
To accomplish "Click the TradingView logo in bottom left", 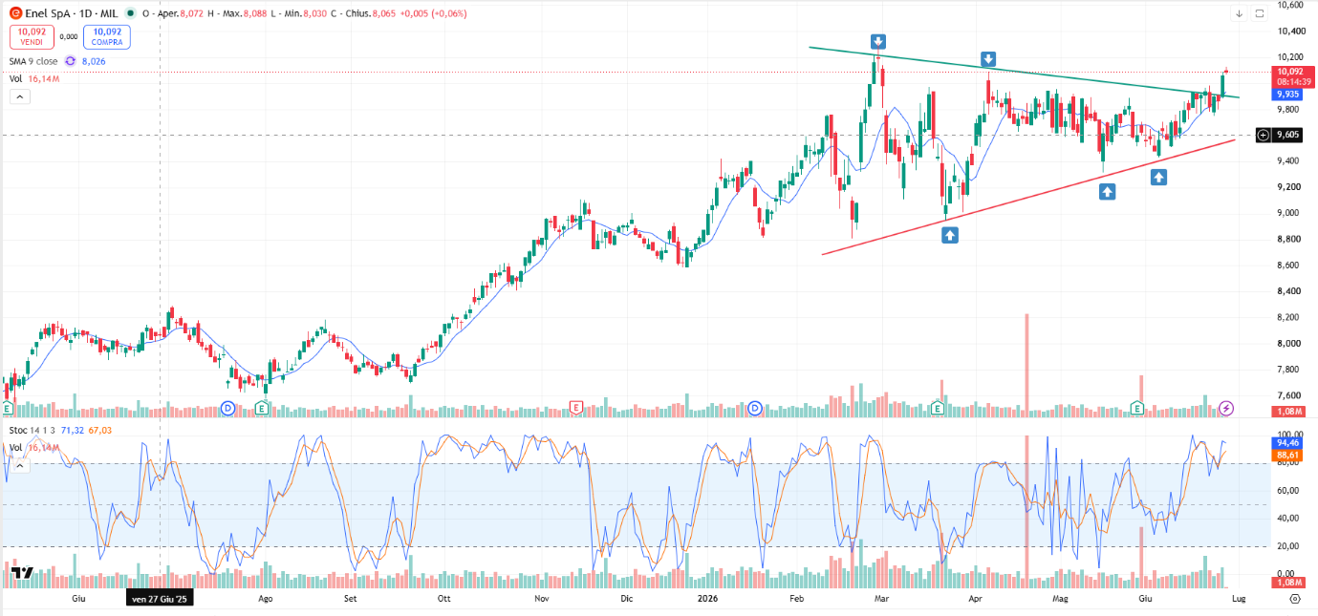I will tap(22, 573).
